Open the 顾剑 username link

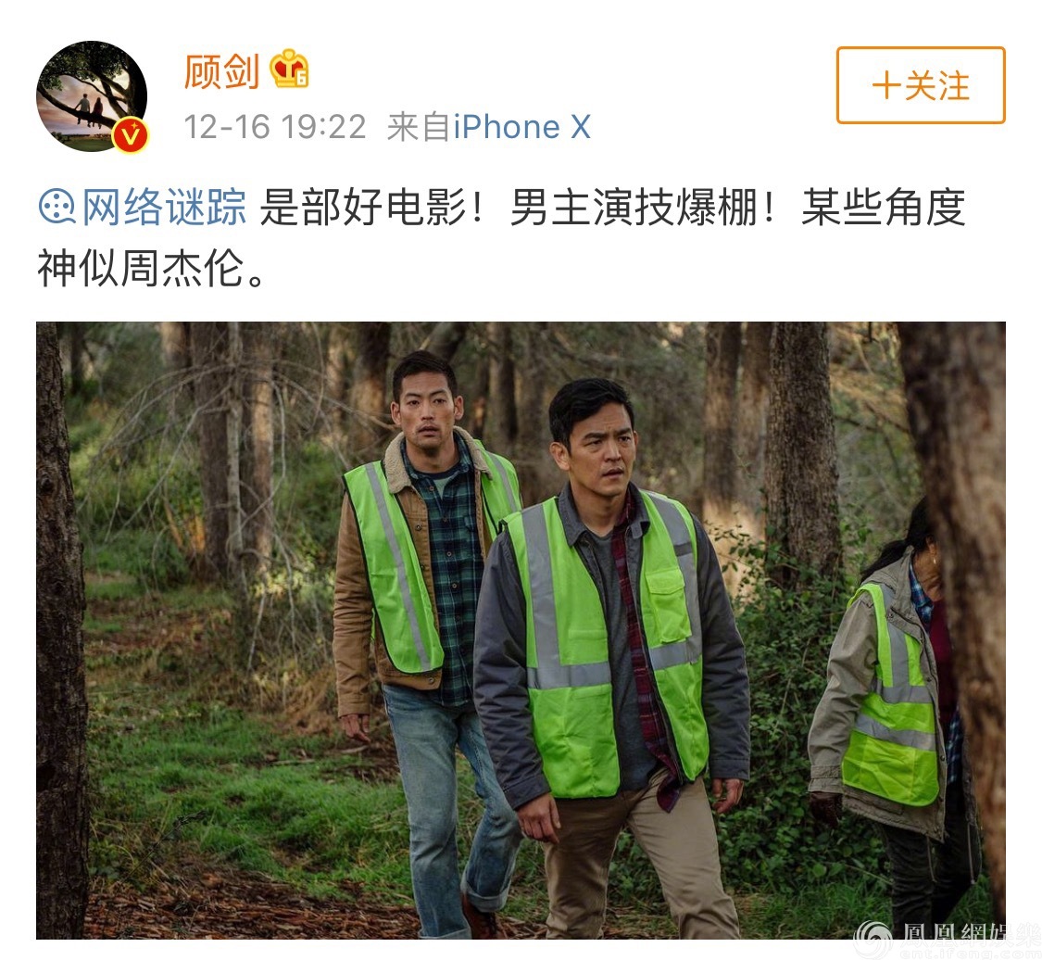tap(221, 71)
